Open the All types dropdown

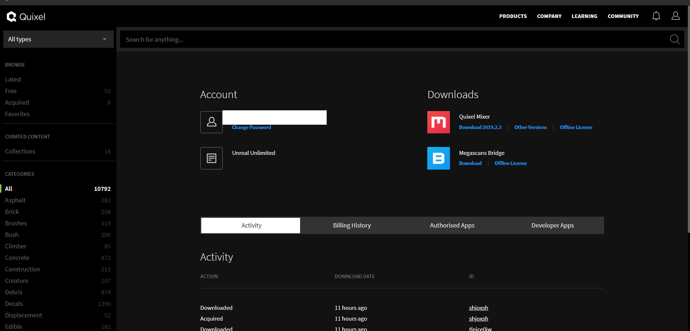(x=59, y=39)
